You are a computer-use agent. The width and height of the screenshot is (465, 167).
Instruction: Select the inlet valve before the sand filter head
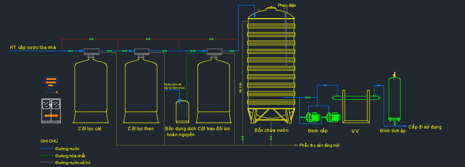(x=71, y=51)
